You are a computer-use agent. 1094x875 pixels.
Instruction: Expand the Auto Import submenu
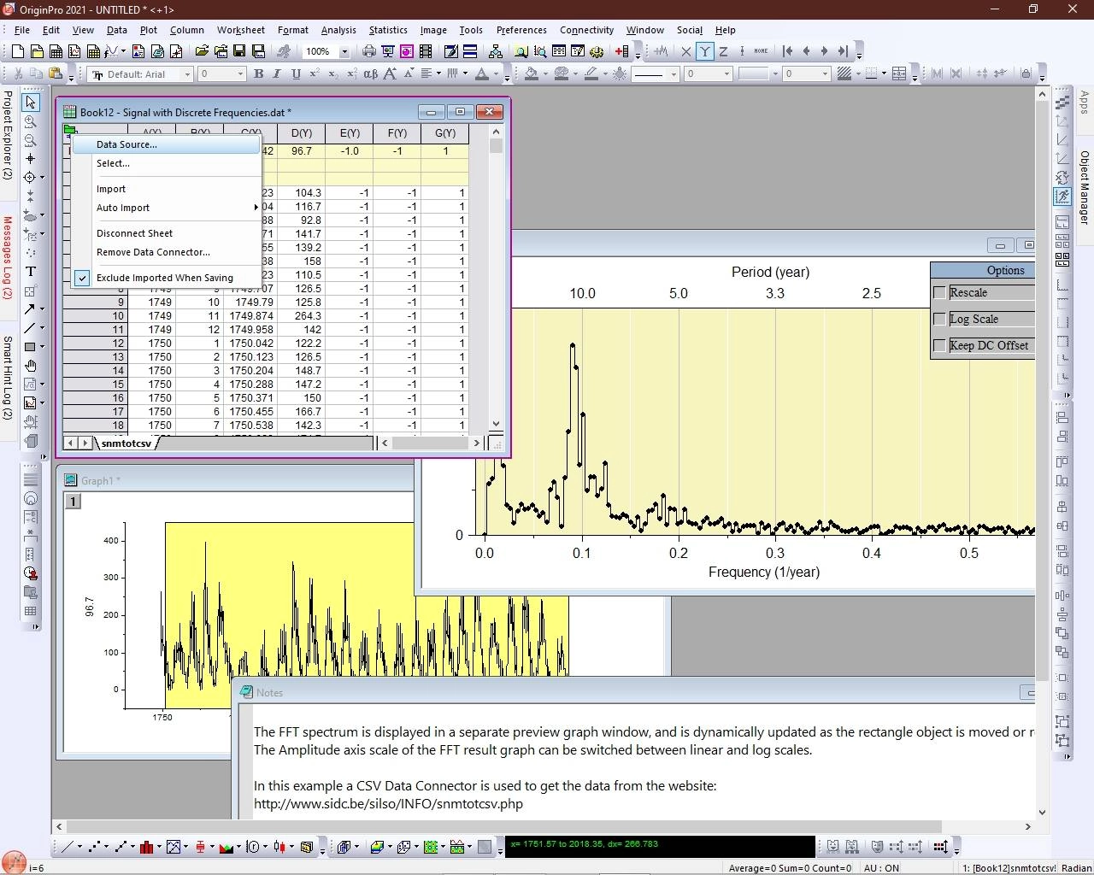click(x=165, y=208)
